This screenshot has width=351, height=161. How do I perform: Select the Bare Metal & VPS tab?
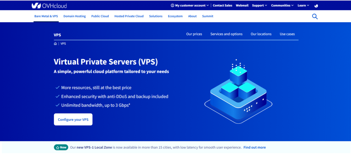[46, 16]
